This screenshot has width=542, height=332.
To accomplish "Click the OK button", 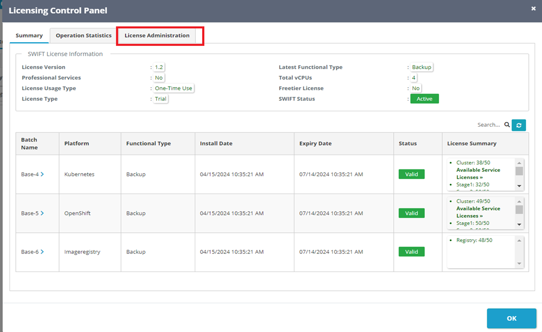I will click(x=511, y=318).
